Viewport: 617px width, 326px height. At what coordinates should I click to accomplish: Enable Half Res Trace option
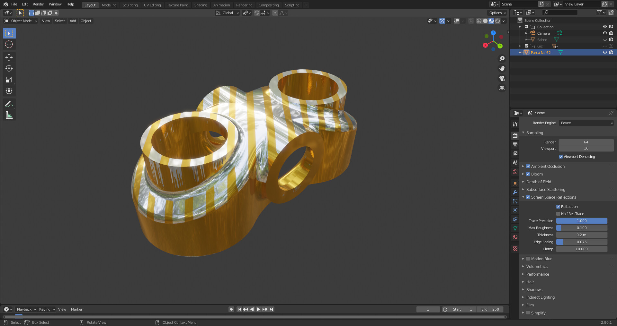pos(558,214)
